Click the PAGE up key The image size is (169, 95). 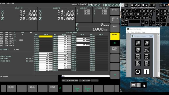[143, 21]
